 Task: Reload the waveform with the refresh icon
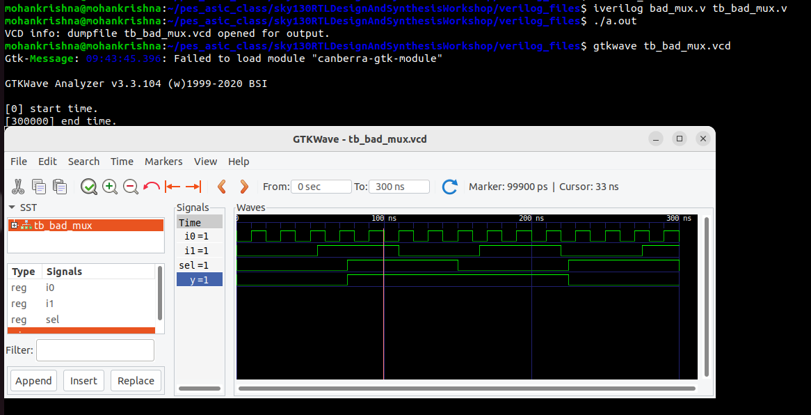point(449,186)
